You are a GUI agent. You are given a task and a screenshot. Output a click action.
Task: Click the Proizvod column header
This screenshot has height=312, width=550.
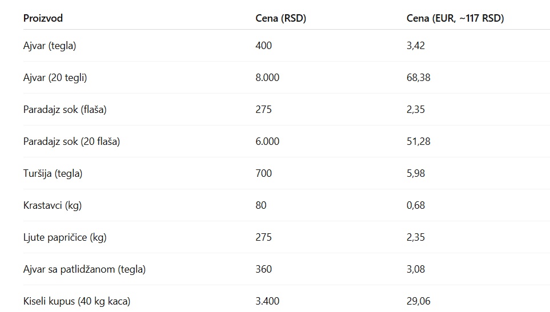43,18
